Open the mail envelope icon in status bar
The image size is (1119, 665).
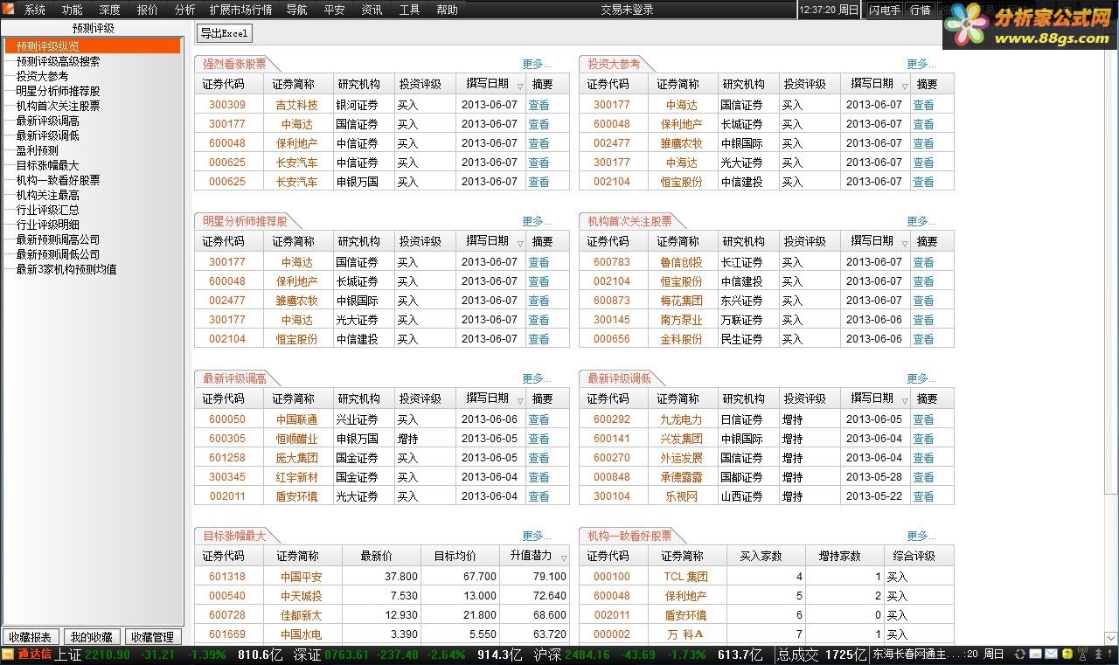tap(1051, 654)
